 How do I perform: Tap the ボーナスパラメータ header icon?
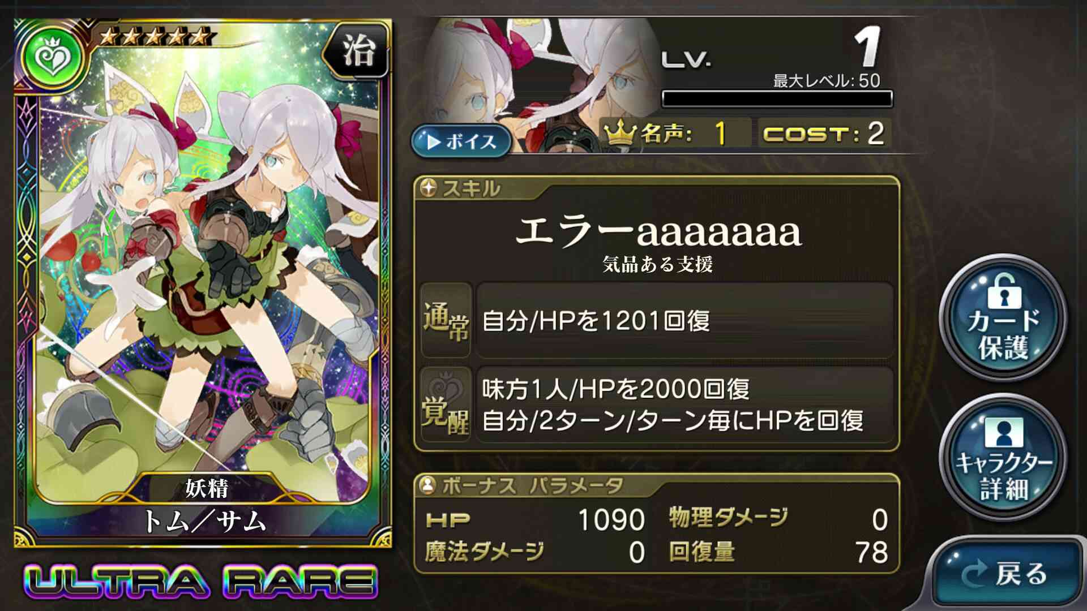pos(429,485)
